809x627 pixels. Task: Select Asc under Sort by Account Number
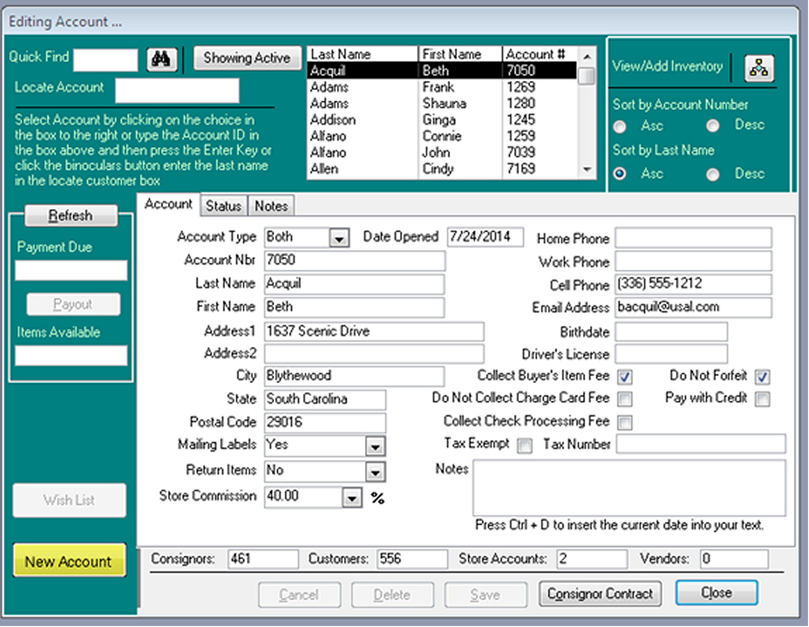(x=620, y=126)
